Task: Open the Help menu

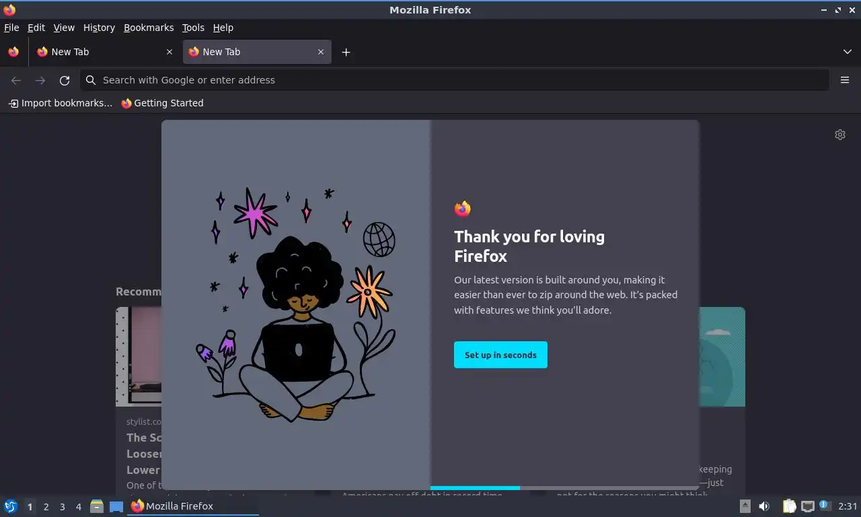Action: (223, 28)
